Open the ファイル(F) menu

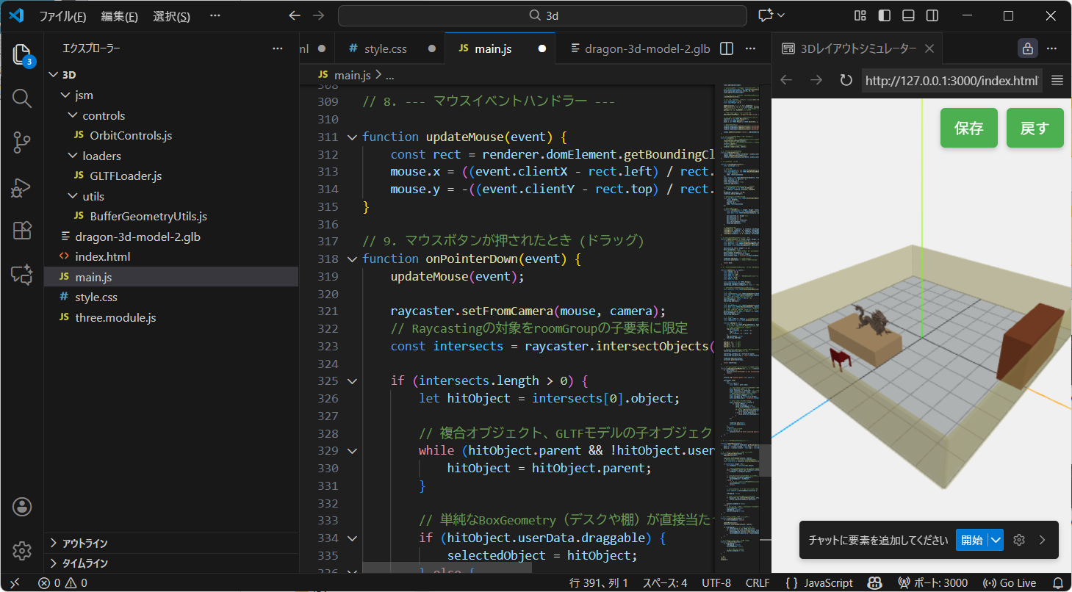click(62, 16)
